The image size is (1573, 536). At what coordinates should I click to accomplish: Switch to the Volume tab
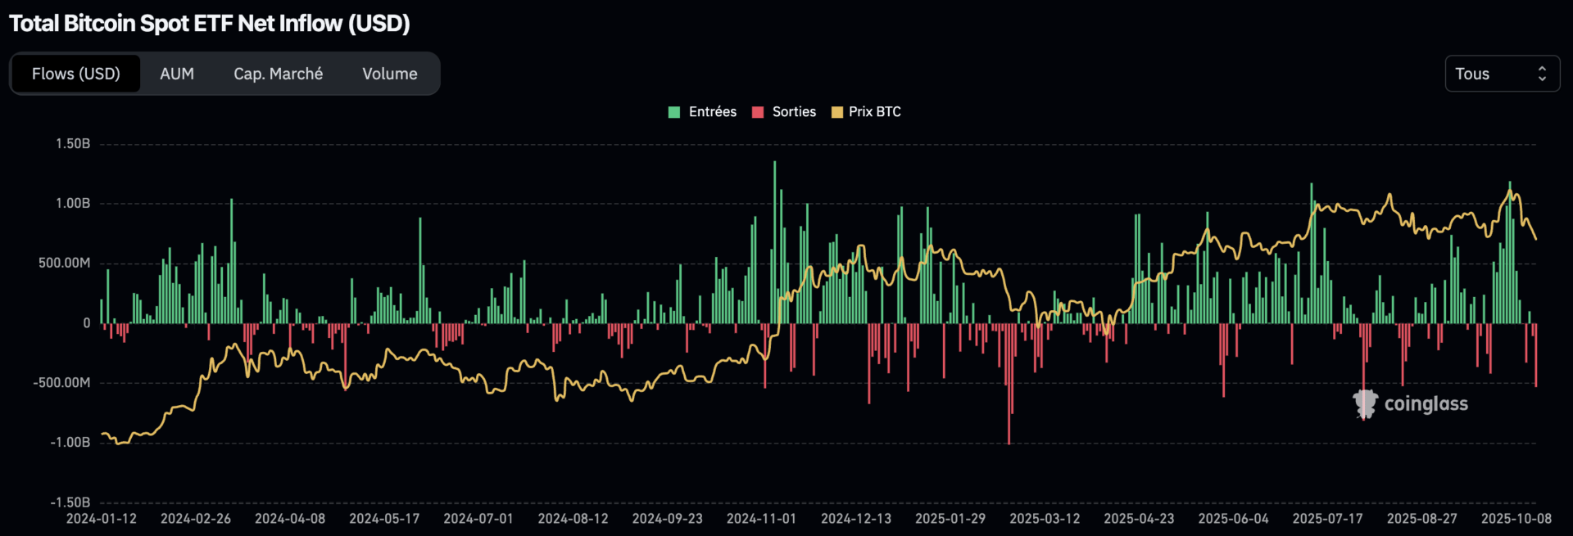click(x=390, y=74)
